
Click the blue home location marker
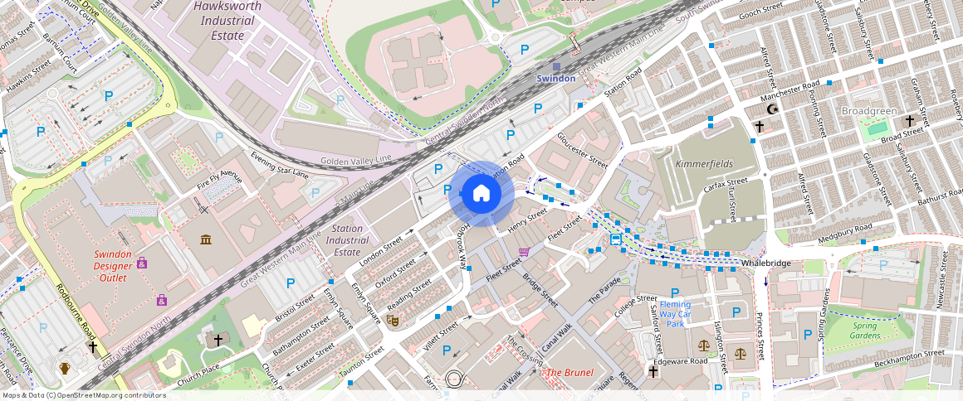coord(481,194)
